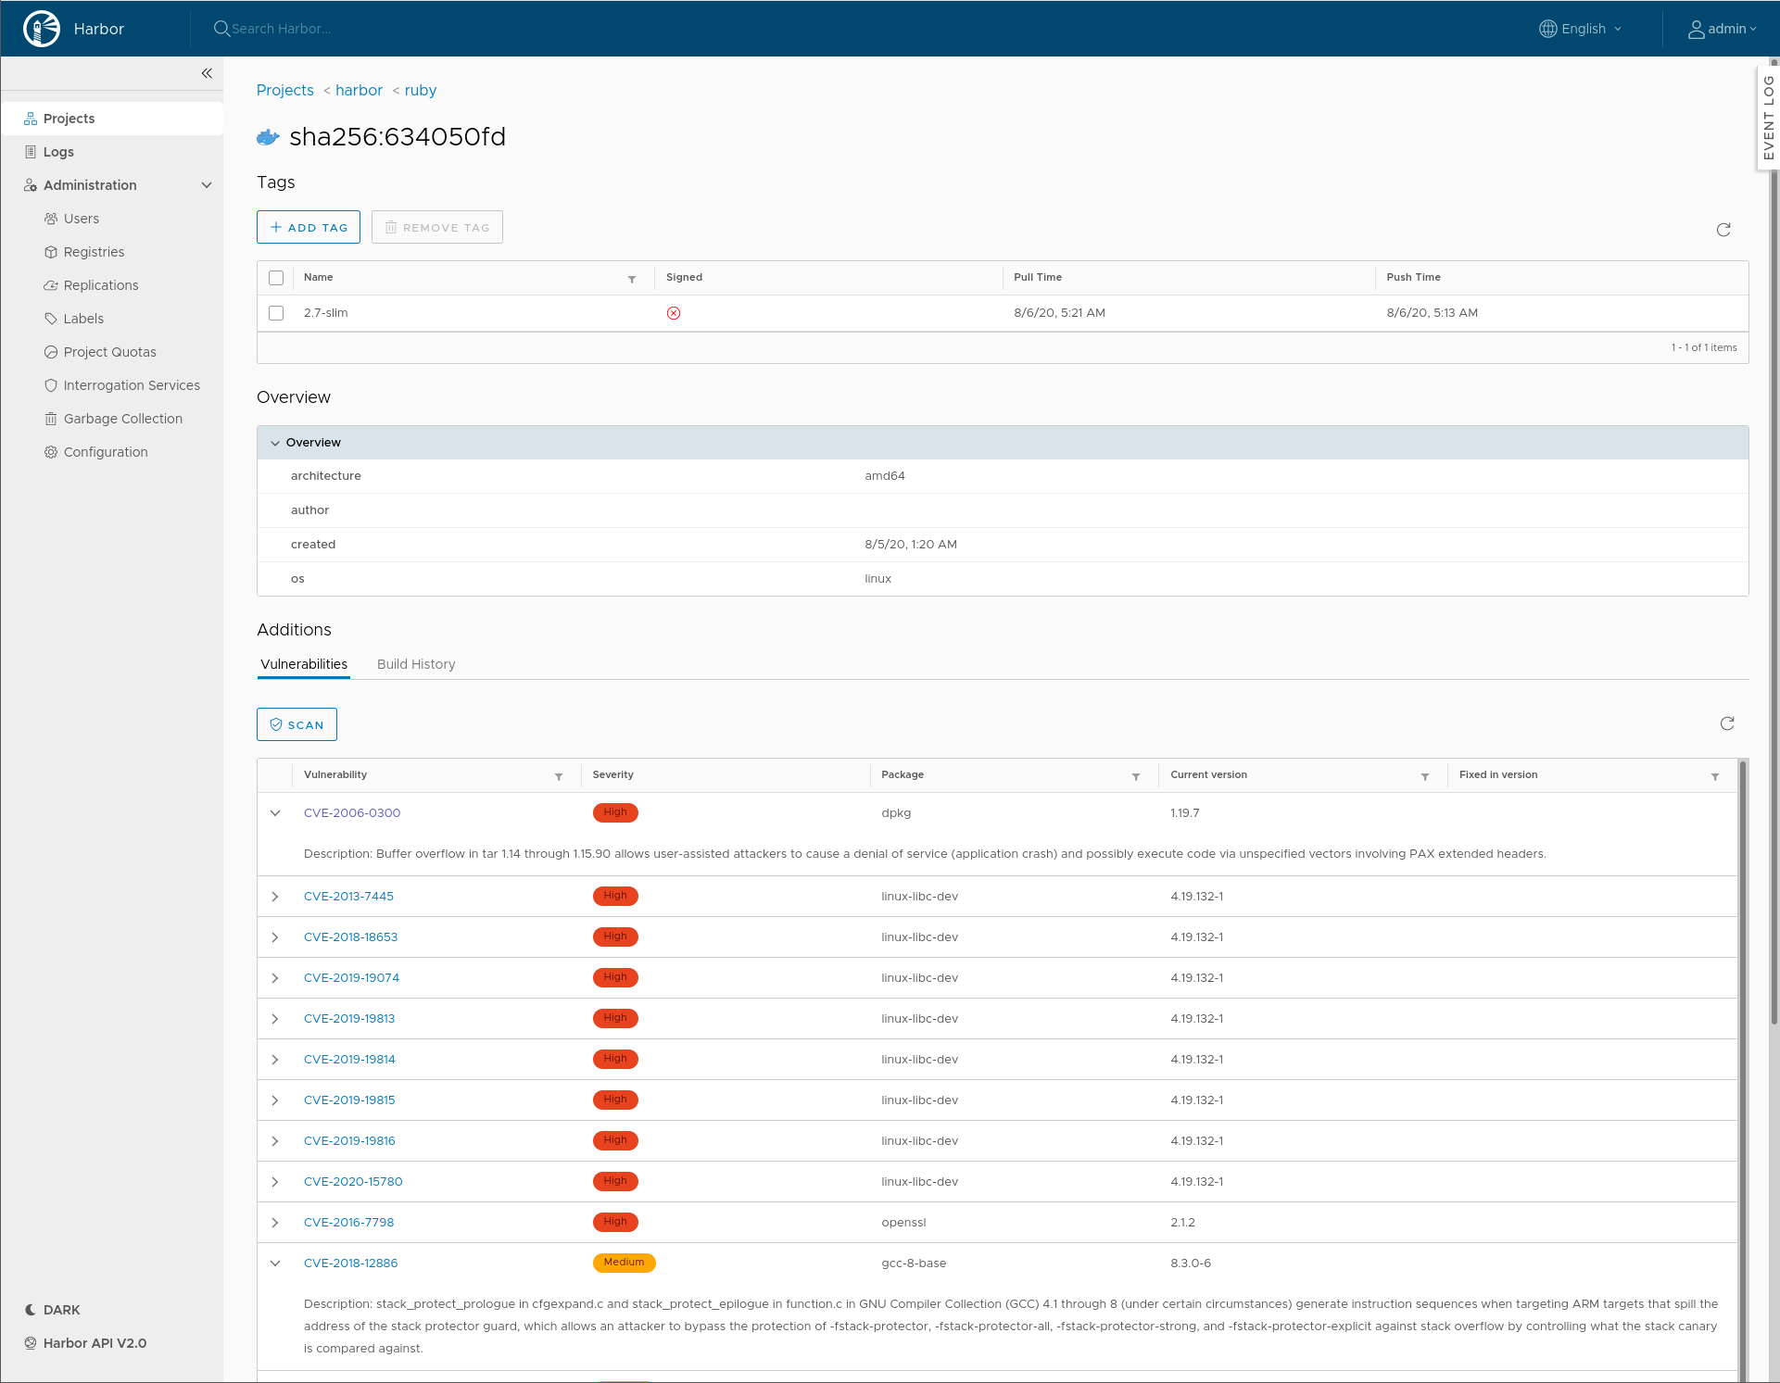This screenshot has width=1780, height=1383.
Task: Filter by Fixed in version column
Action: click(1715, 776)
